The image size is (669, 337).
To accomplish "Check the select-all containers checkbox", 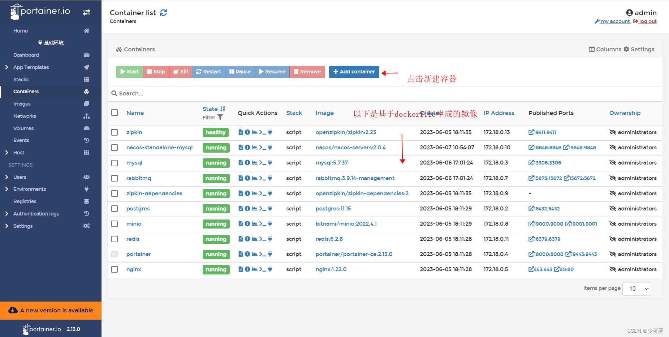I will [115, 112].
